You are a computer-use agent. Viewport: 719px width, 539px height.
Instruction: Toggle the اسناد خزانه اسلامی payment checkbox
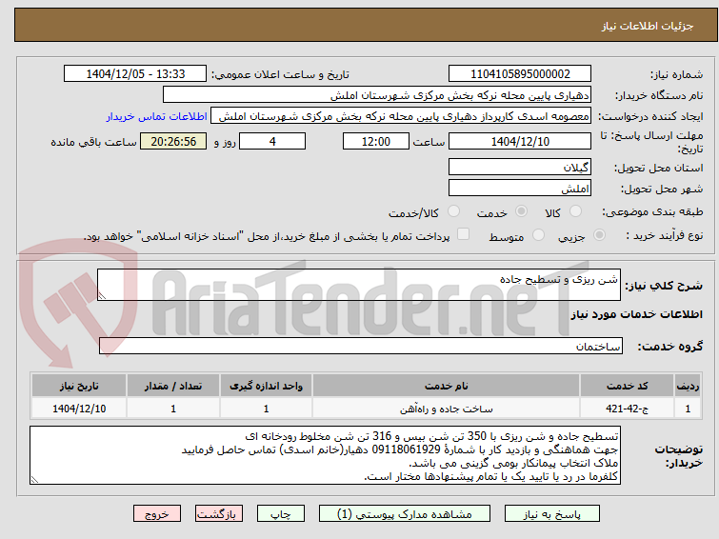click(464, 234)
